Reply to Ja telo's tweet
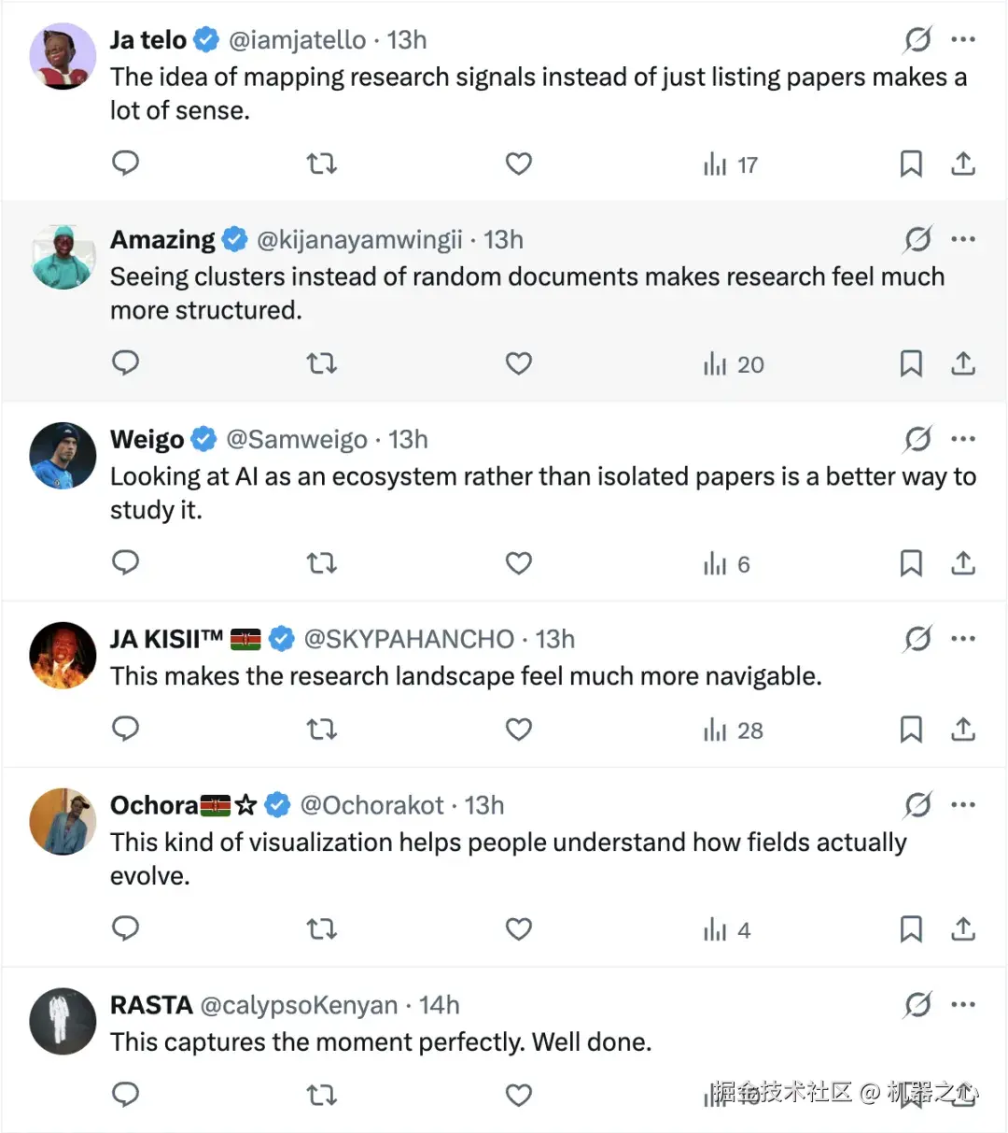Image resolution: width=1008 pixels, height=1133 pixels. point(125,163)
